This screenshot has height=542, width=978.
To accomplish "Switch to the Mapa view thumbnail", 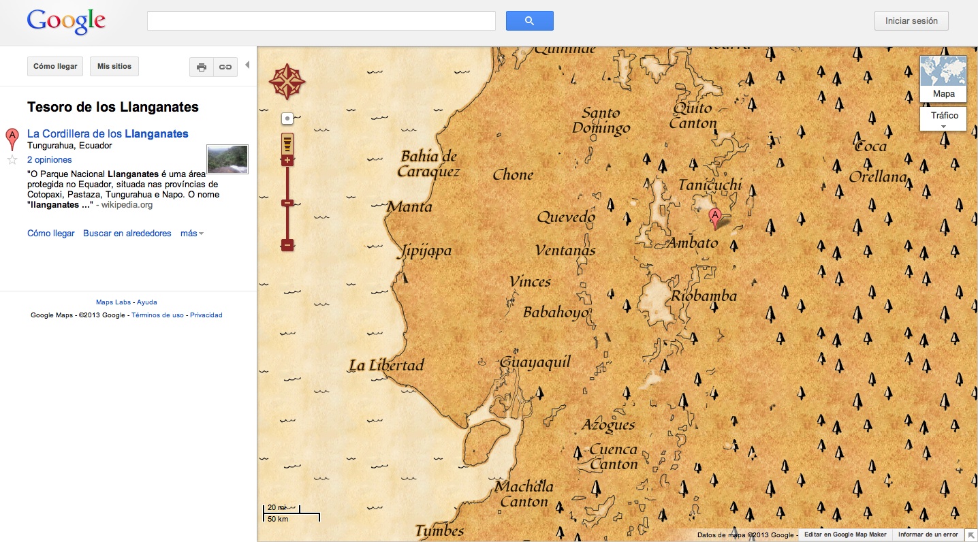I will 943,78.
